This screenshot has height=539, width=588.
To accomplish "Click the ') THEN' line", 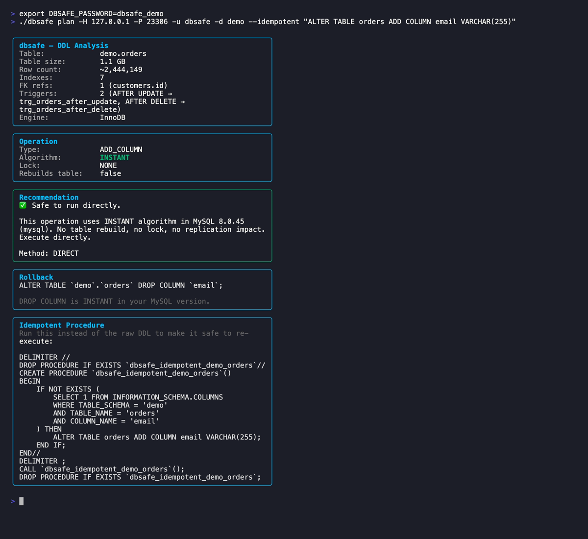I will tap(49, 429).
